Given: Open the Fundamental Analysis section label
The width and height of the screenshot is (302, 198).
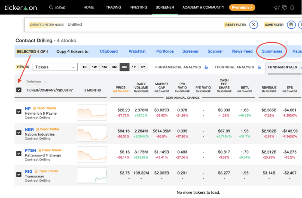Looking at the screenshot, I should [178, 67].
